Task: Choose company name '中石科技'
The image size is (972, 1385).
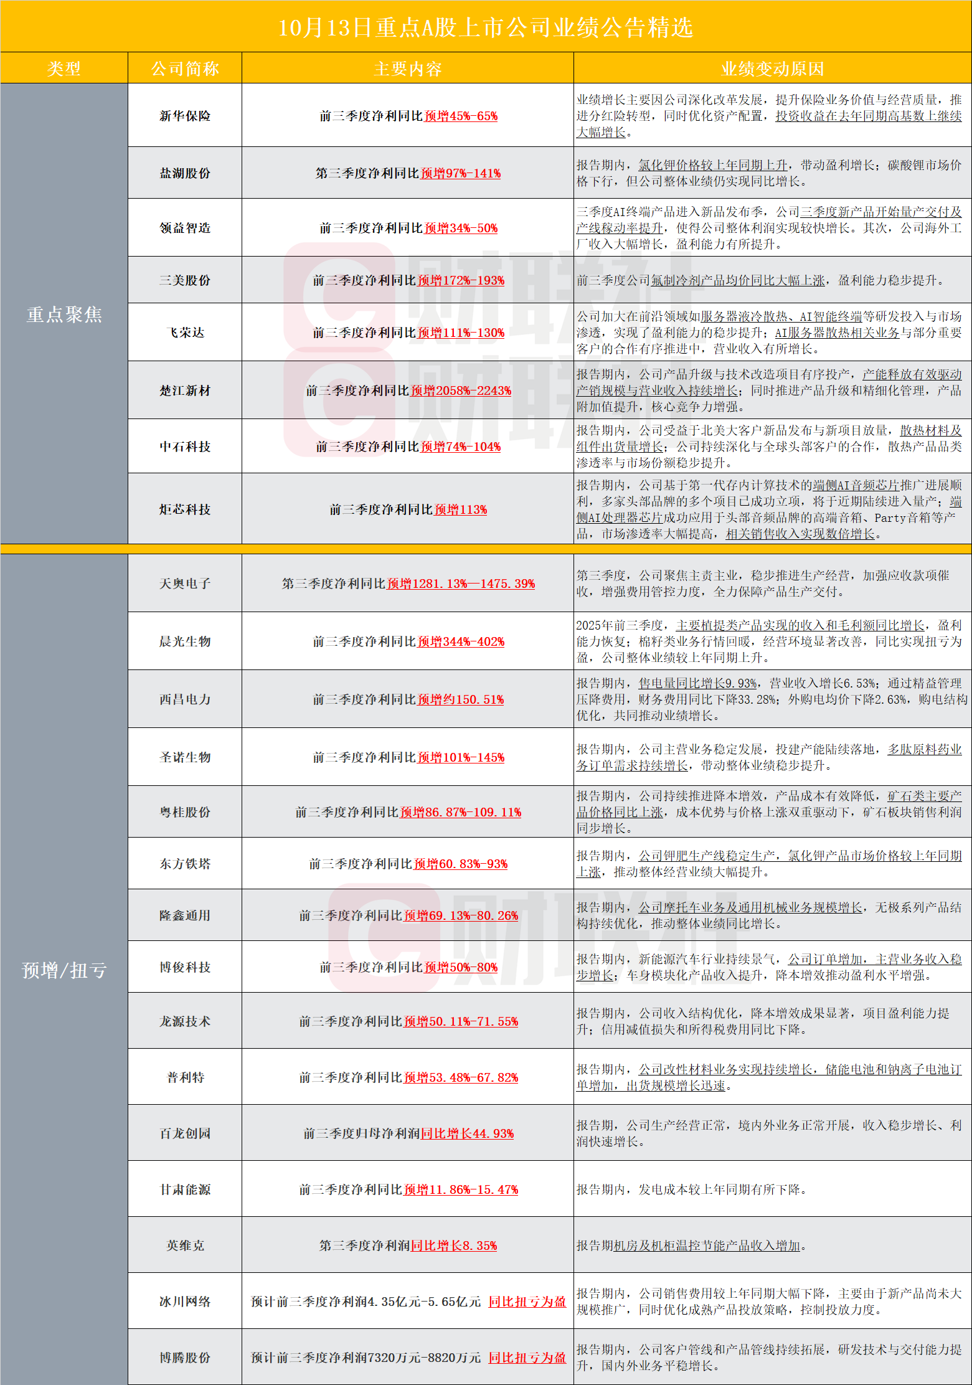Action: (185, 447)
